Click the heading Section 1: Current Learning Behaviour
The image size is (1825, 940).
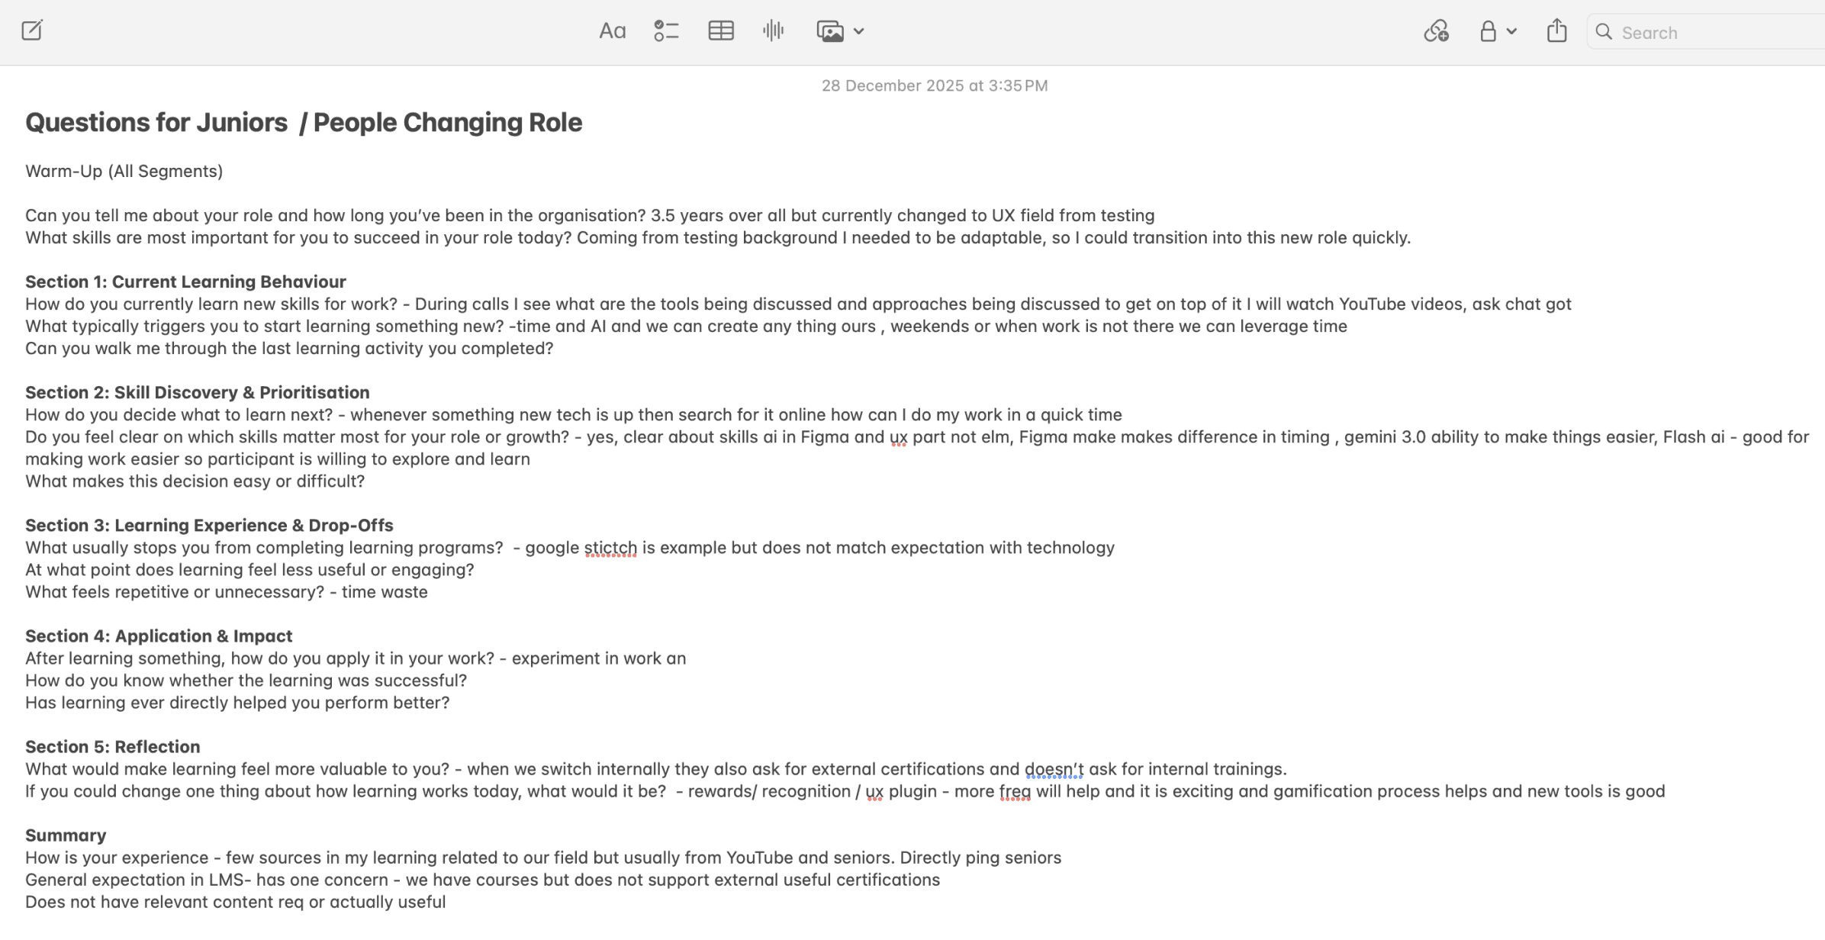tap(185, 282)
